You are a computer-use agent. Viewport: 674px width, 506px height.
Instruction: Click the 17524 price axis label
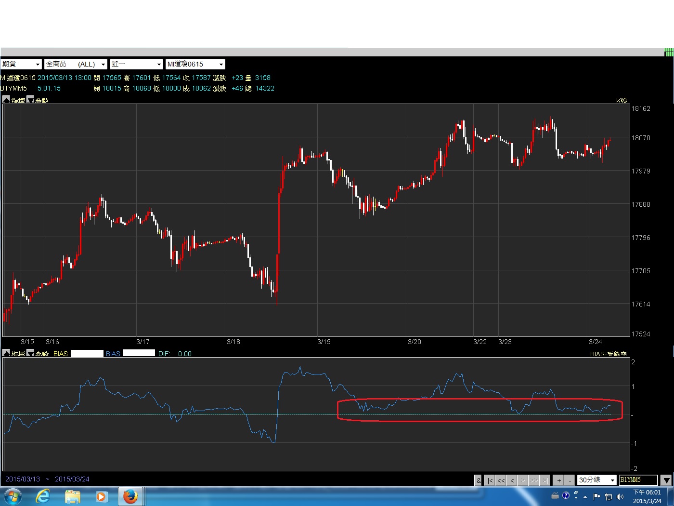point(641,334)
